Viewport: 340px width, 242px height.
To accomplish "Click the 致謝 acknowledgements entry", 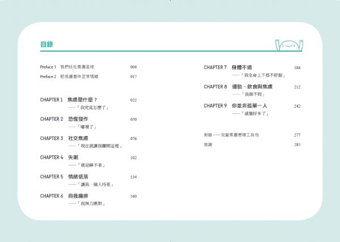I will click(208, 145).
